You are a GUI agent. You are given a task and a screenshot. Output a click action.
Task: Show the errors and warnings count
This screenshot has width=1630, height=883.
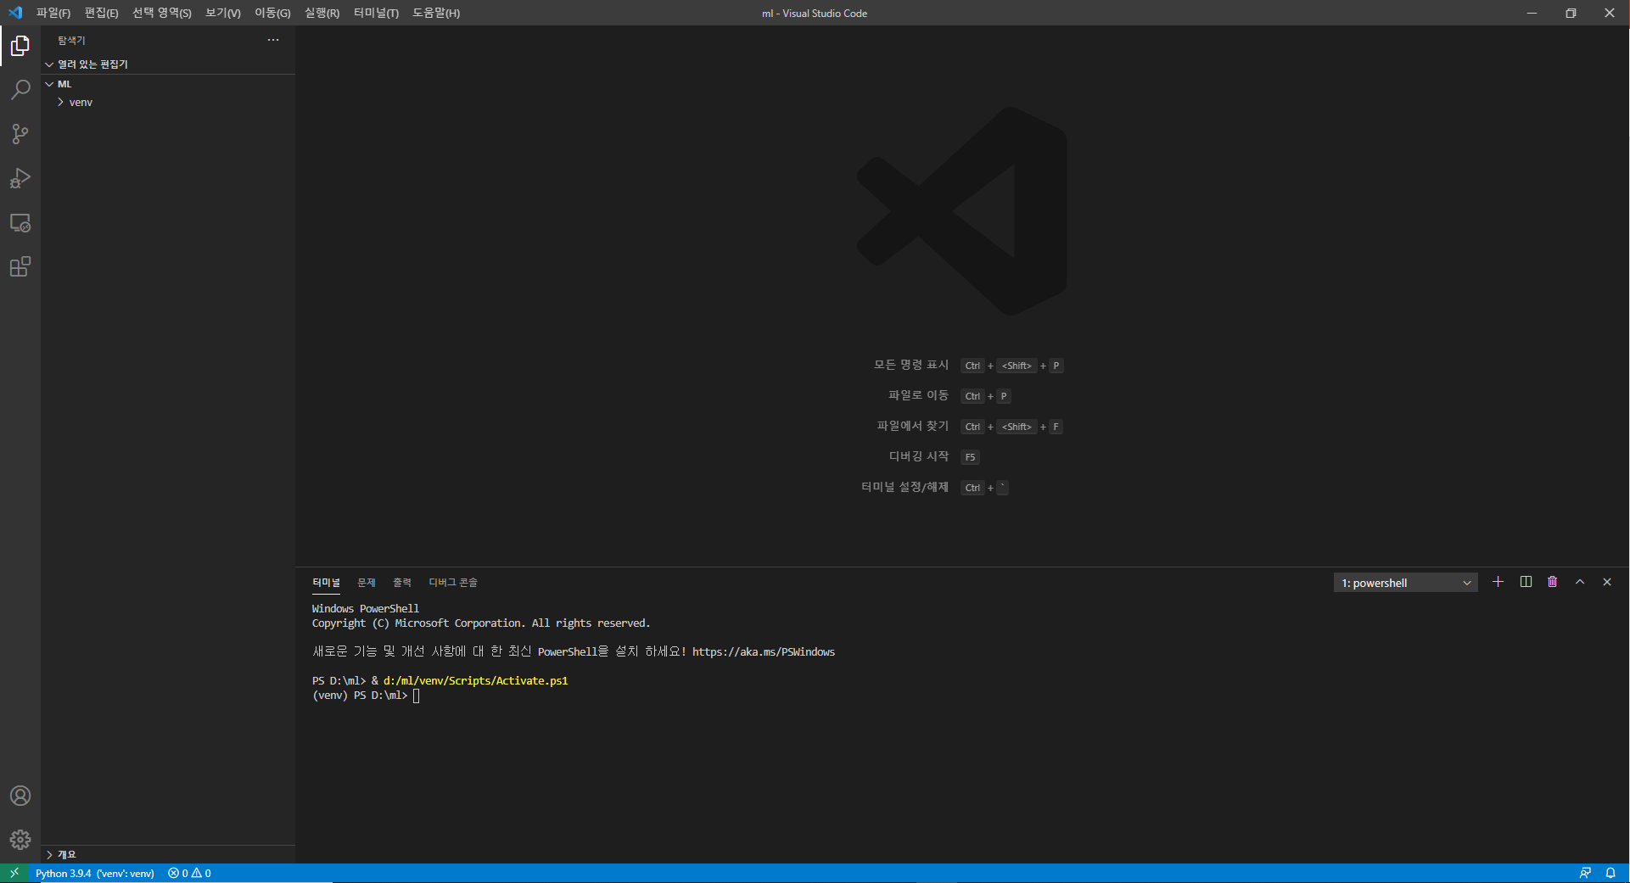[189, 873]
